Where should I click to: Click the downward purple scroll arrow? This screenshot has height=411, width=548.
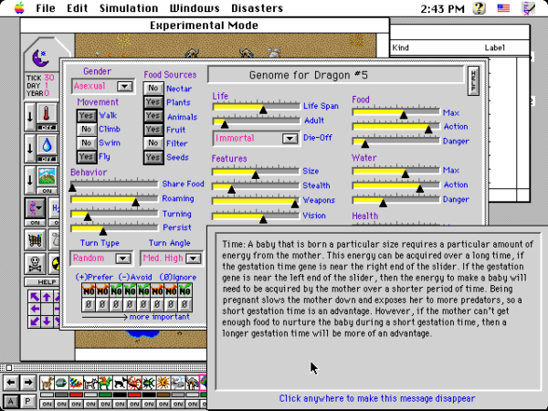pos(47,321)
